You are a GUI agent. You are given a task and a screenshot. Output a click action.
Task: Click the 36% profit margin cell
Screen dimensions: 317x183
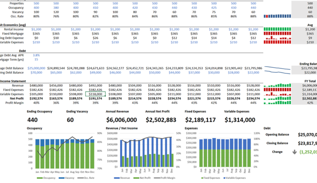[56, 103]
